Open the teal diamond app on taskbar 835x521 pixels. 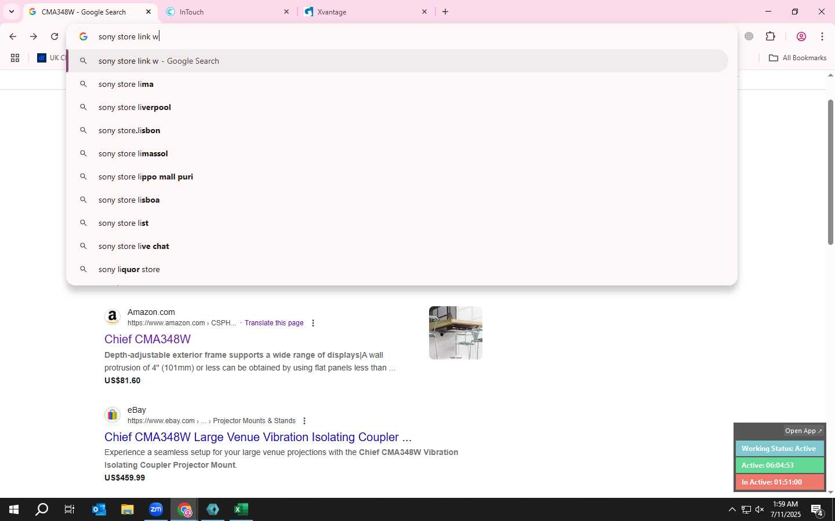click(213, 509)
